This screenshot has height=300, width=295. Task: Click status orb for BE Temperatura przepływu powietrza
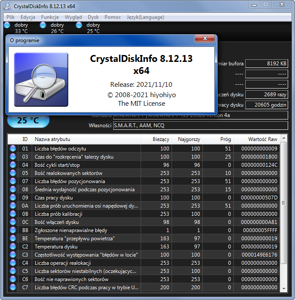click(13, 239)
